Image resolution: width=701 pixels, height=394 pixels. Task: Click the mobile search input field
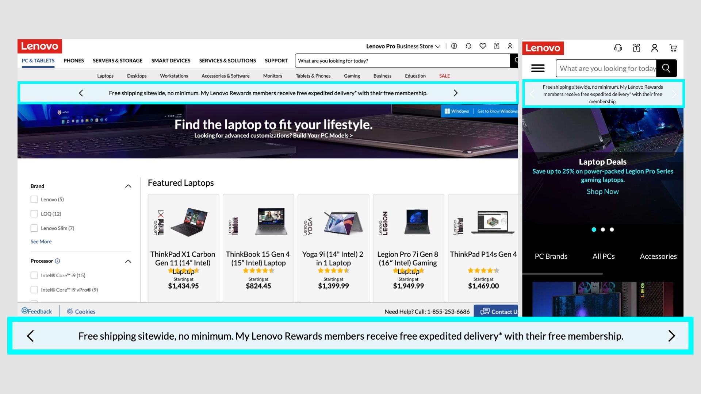click(606, 68)
